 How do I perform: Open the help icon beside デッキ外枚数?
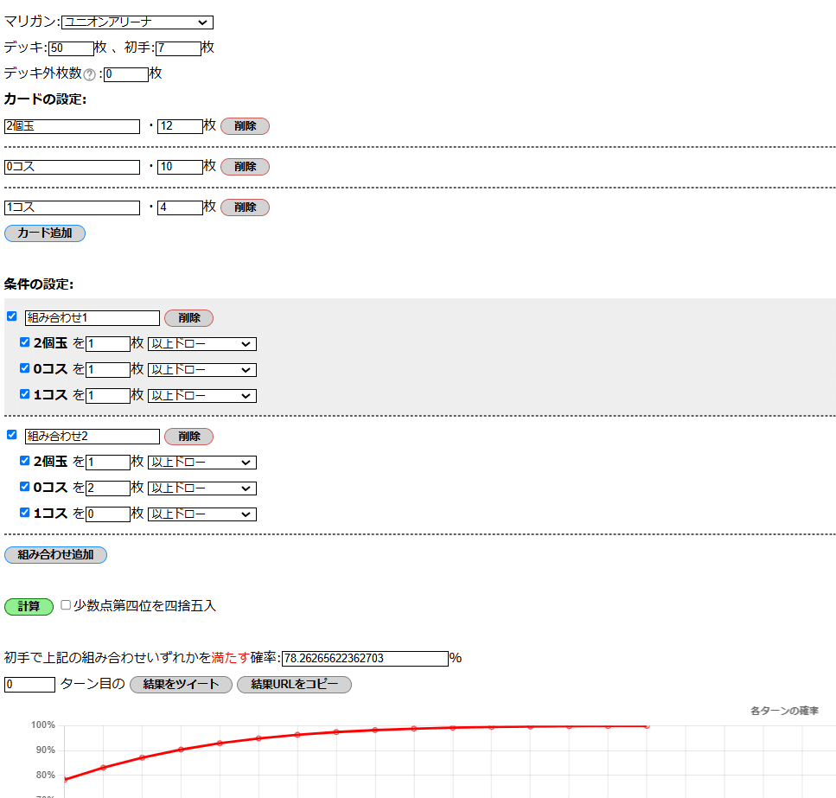[90, 74]
